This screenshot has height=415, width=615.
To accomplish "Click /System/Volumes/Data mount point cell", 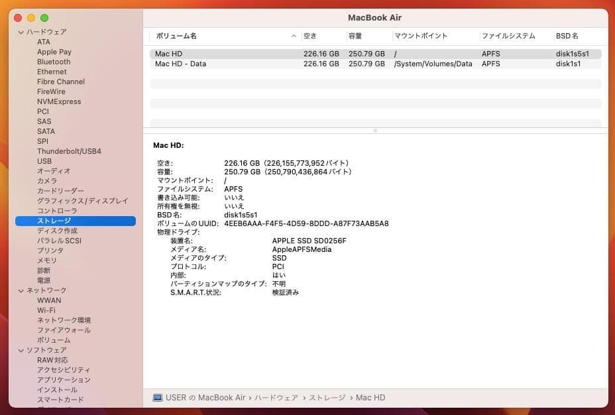I will tap(433, 64).
